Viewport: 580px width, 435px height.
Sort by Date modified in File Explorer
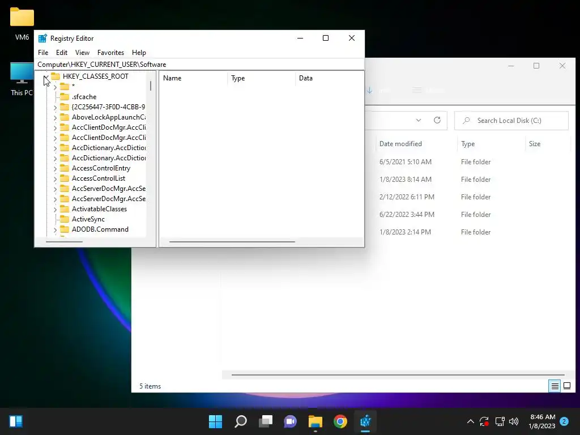click(x=416, y=144)
